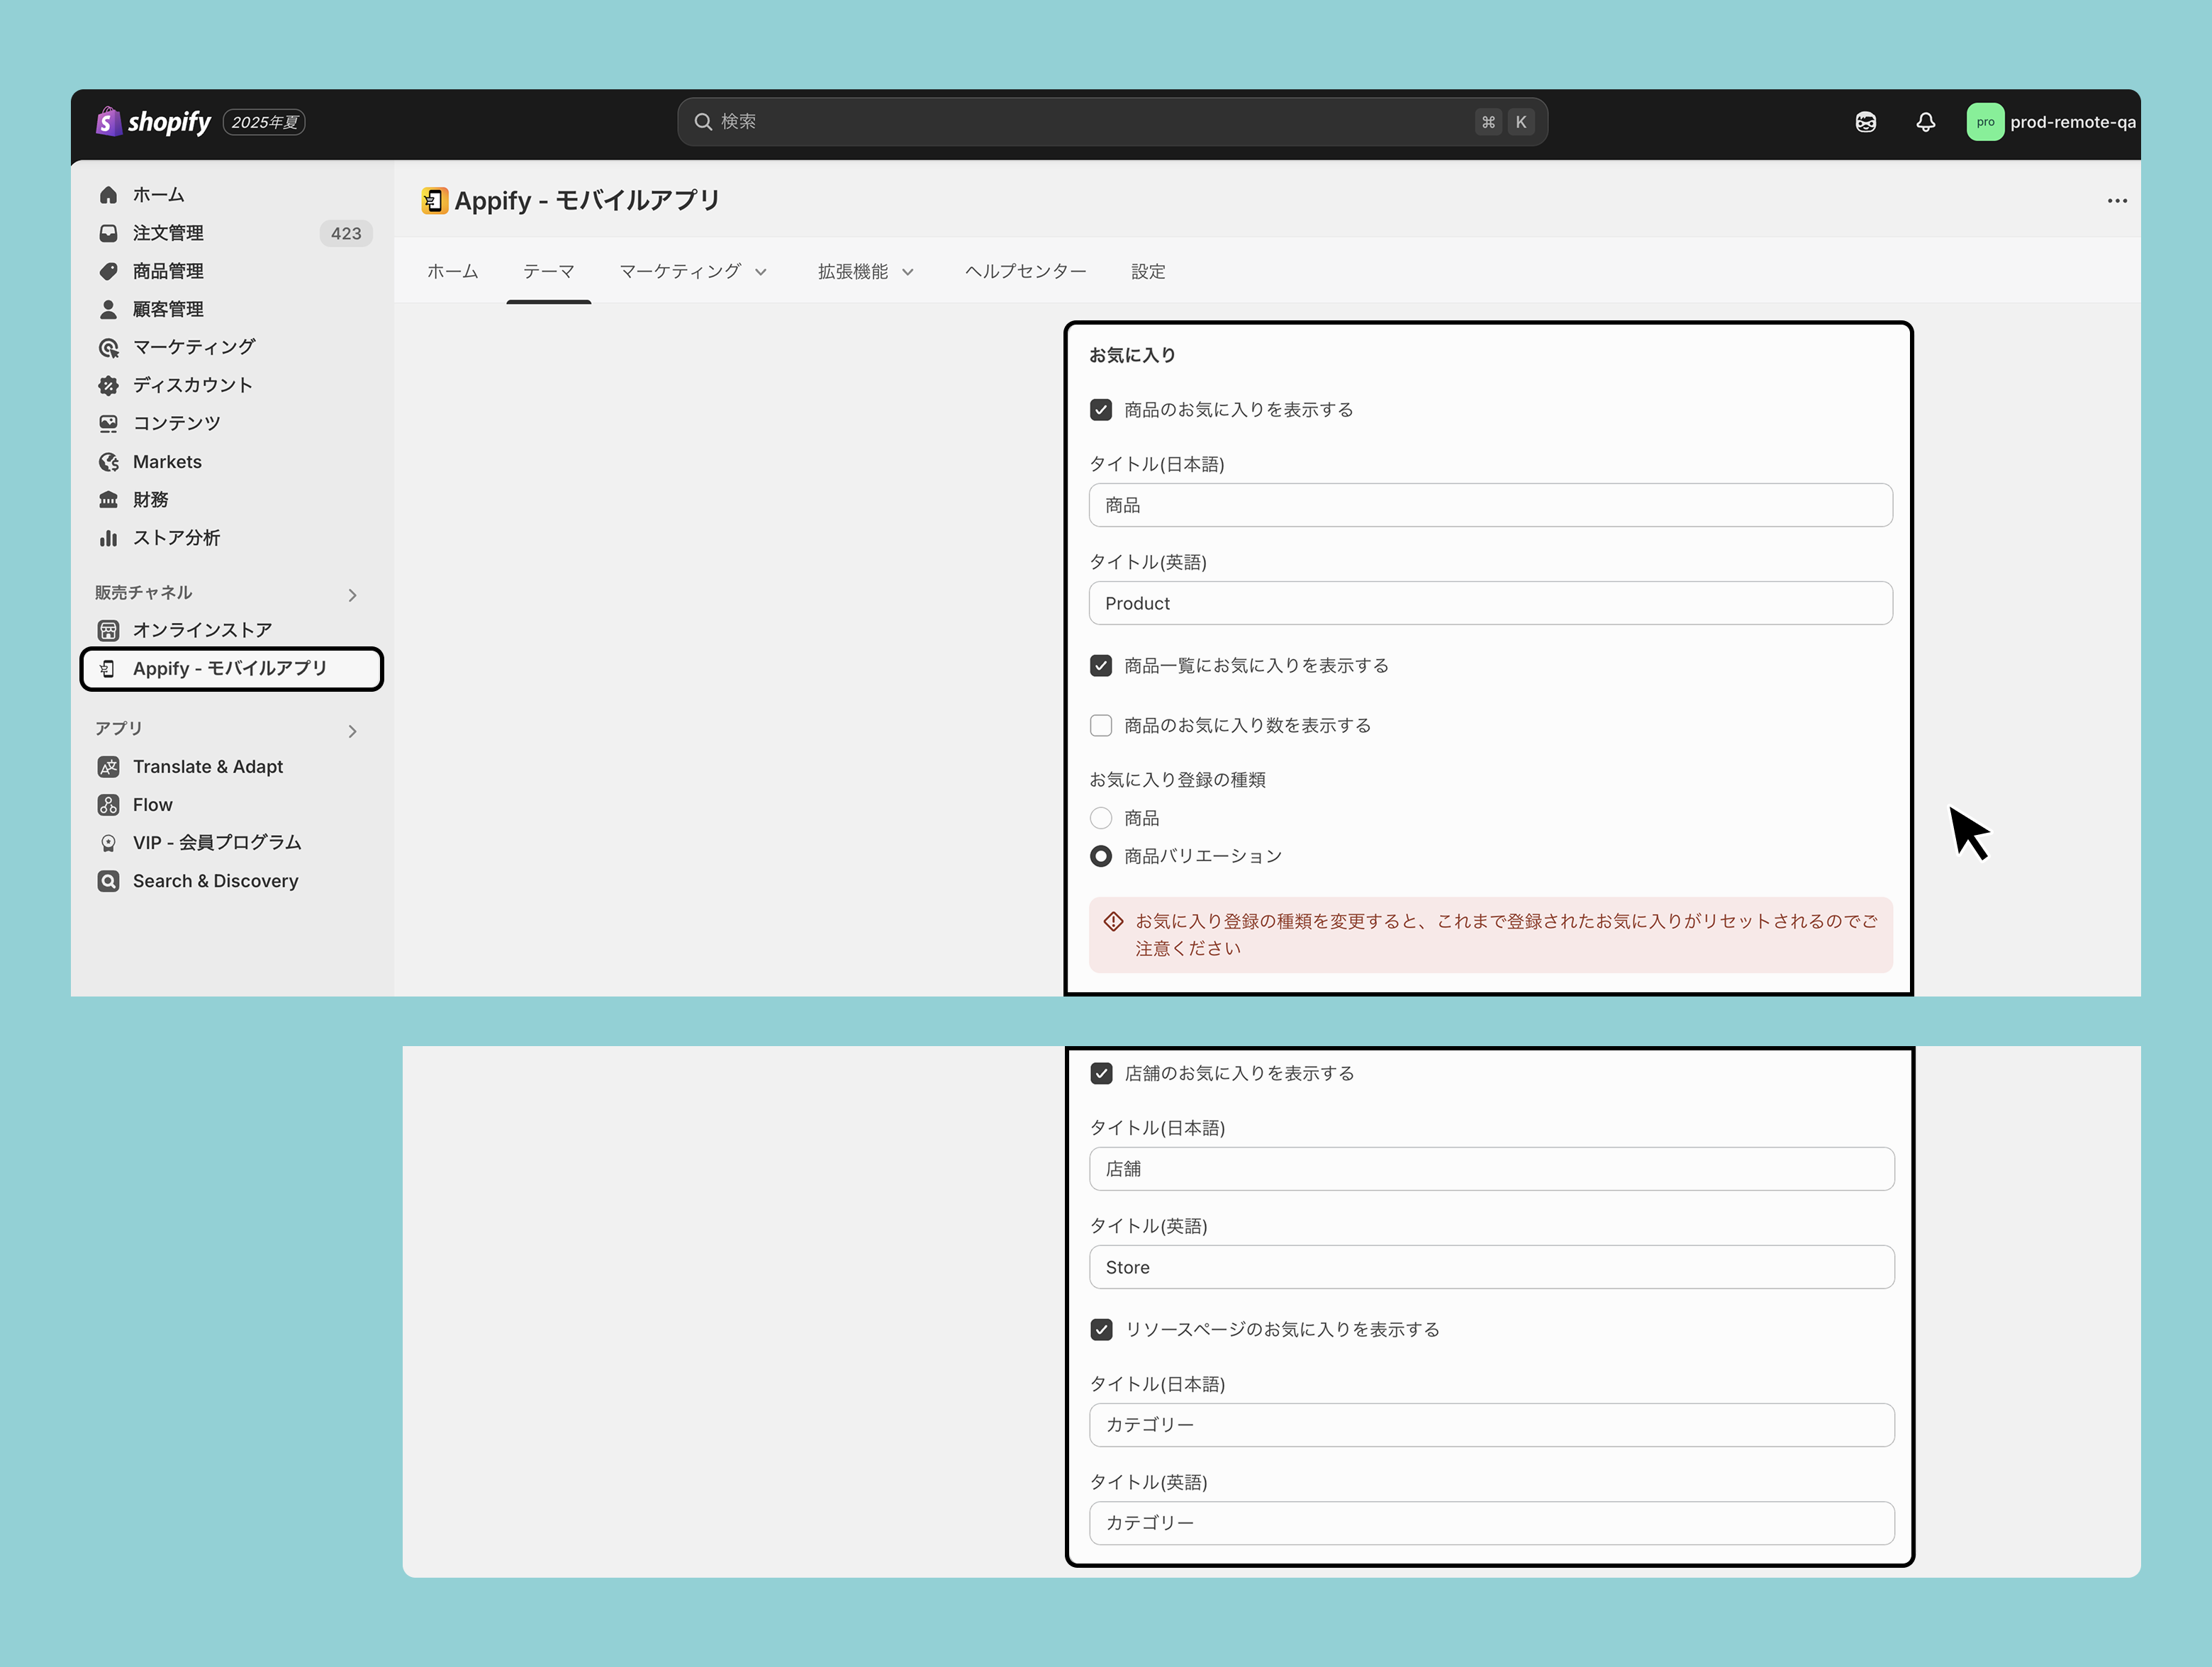2212x1667 pixels.
Task: Click the 423 orders count badge
Action: coord(346,234)
